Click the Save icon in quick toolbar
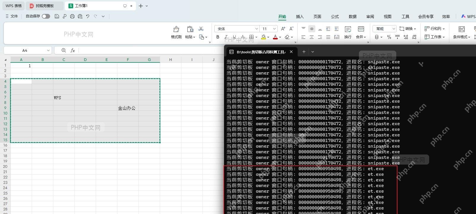Viewport: 476px width, 214px height. click(x=57, y=16)
